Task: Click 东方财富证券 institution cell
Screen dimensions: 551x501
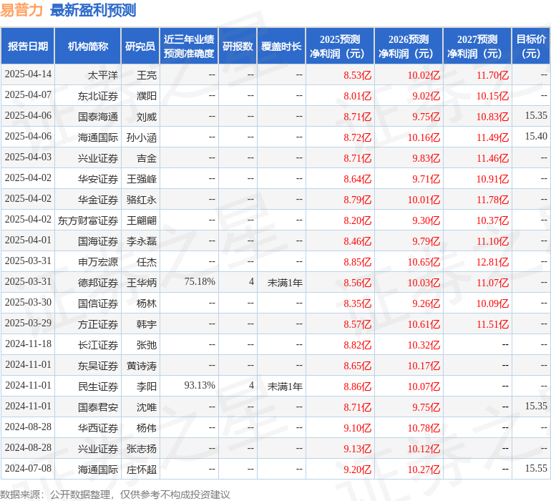Action: pos(88,220)
